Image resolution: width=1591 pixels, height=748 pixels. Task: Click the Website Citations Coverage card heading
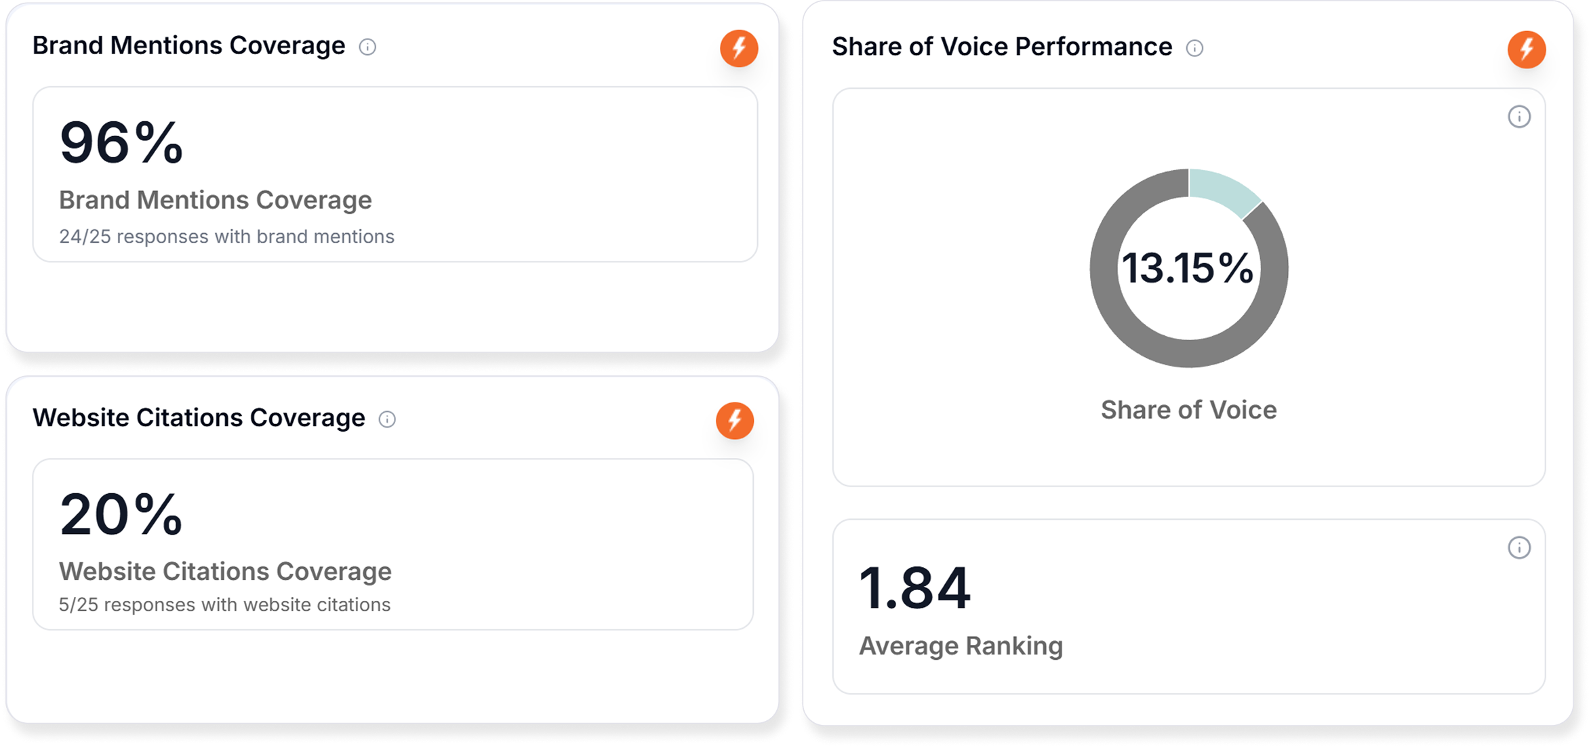coord(199,418)
